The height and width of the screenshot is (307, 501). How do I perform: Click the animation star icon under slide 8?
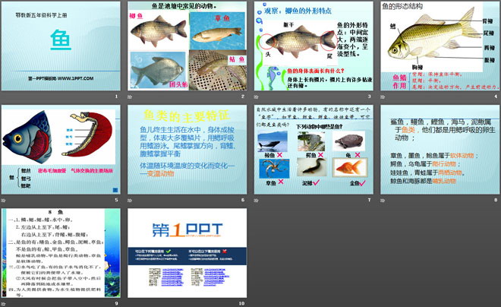tap(383, 200)
